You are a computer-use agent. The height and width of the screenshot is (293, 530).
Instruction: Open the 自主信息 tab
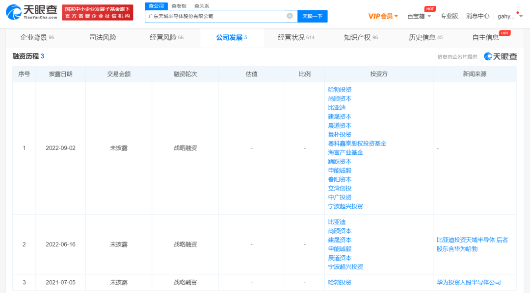pos(485,38)
